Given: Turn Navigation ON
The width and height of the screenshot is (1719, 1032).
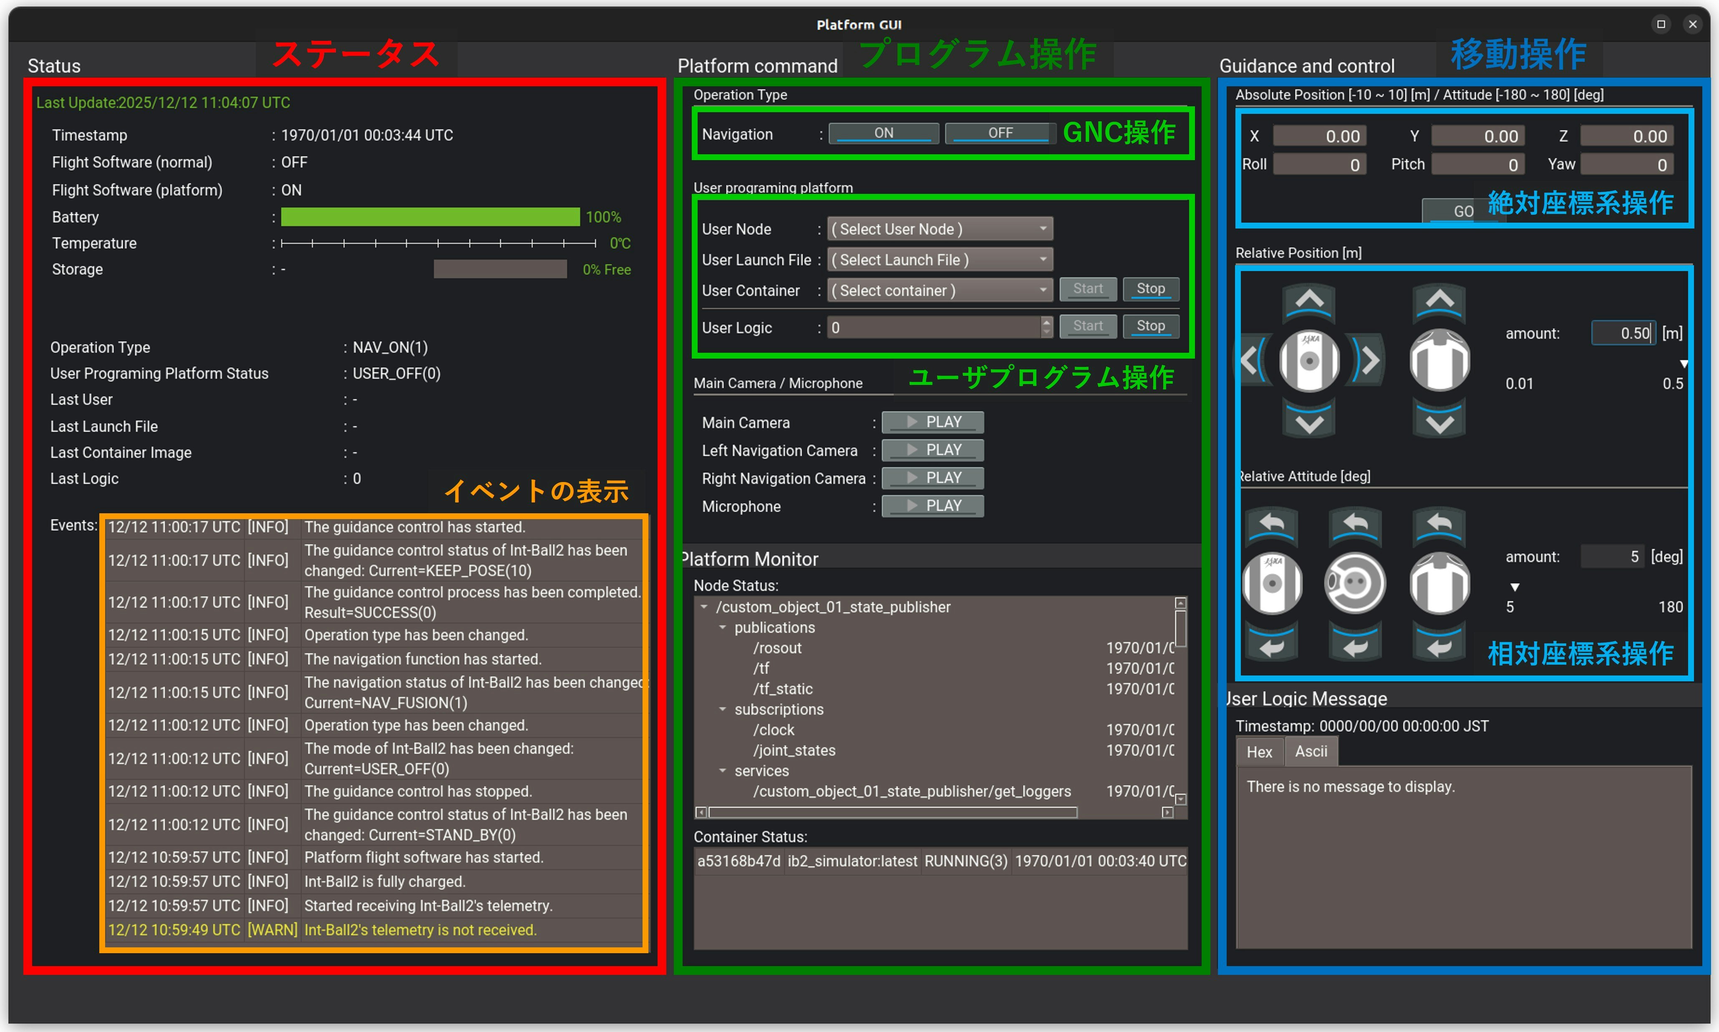Looking at the screenshot, I should coord(884,133).
